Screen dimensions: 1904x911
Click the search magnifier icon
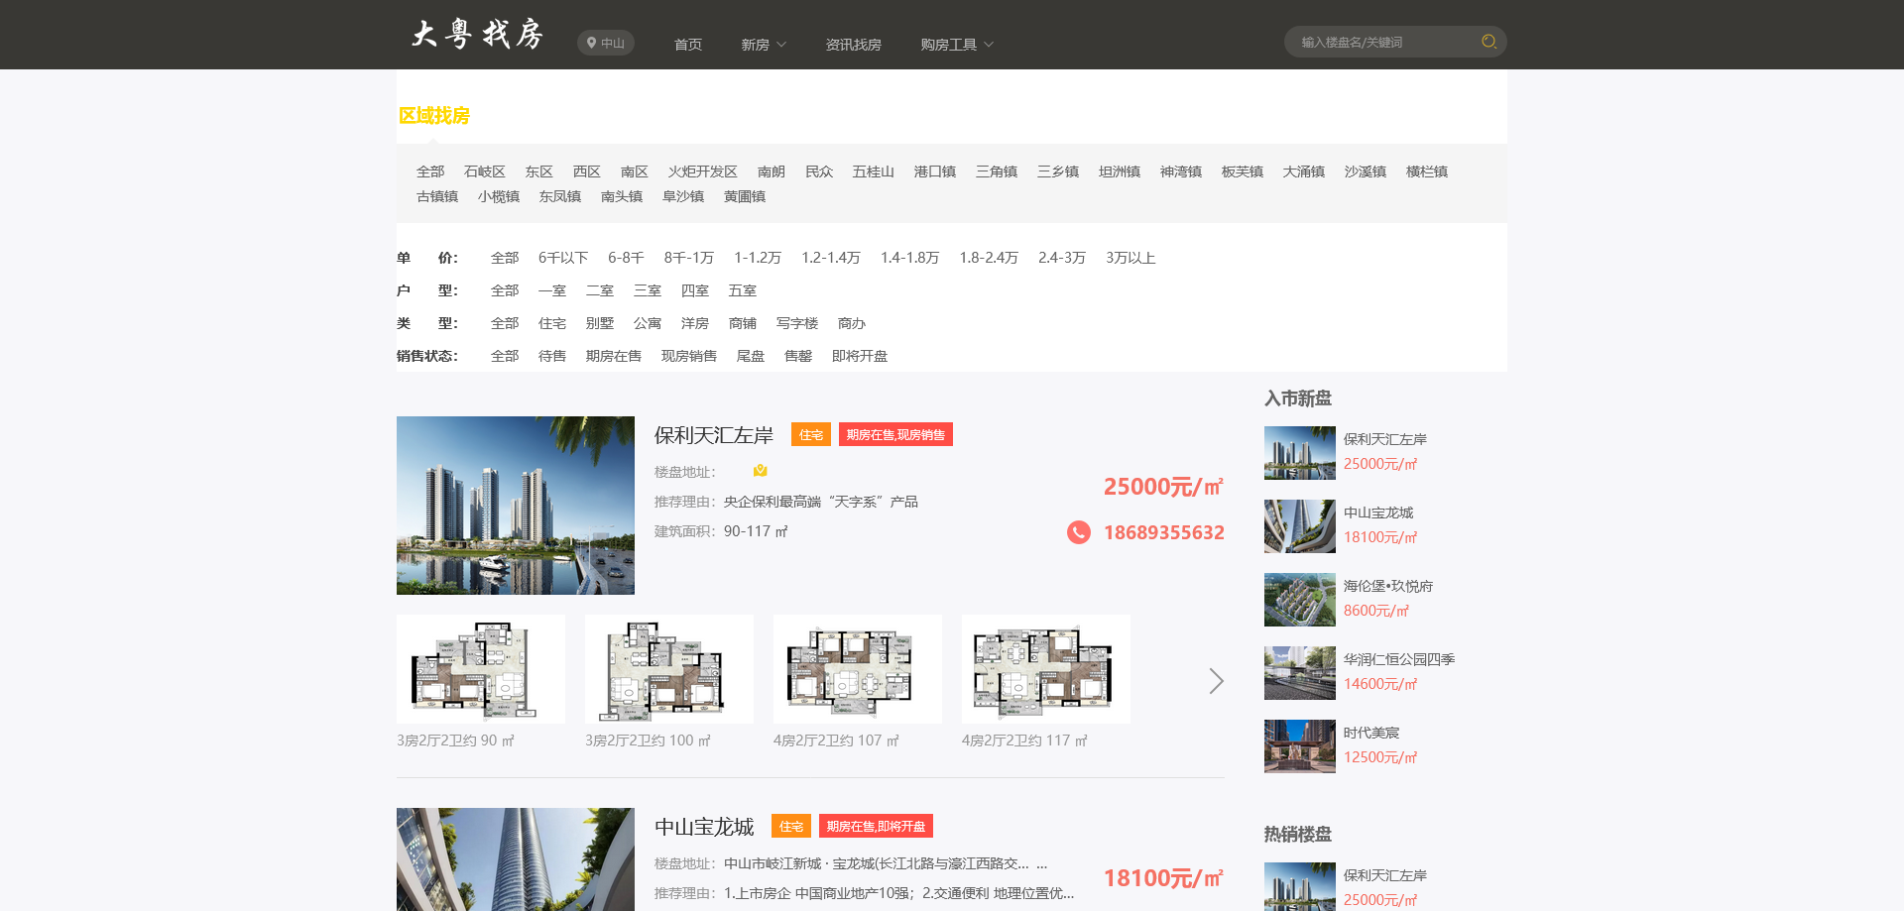click(1487, 42)
